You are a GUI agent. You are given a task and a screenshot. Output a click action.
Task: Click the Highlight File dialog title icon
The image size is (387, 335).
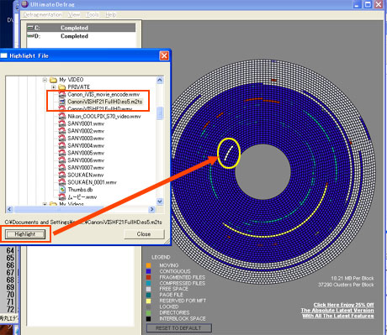point(3,55)
